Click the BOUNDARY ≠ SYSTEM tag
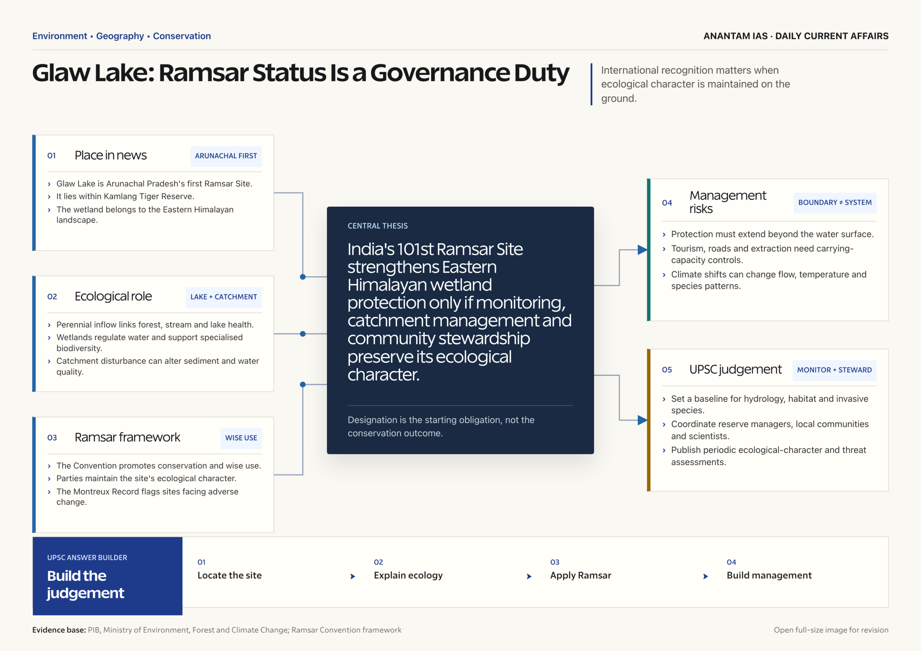Screen dimensions: 921x651 click(835, 202)
